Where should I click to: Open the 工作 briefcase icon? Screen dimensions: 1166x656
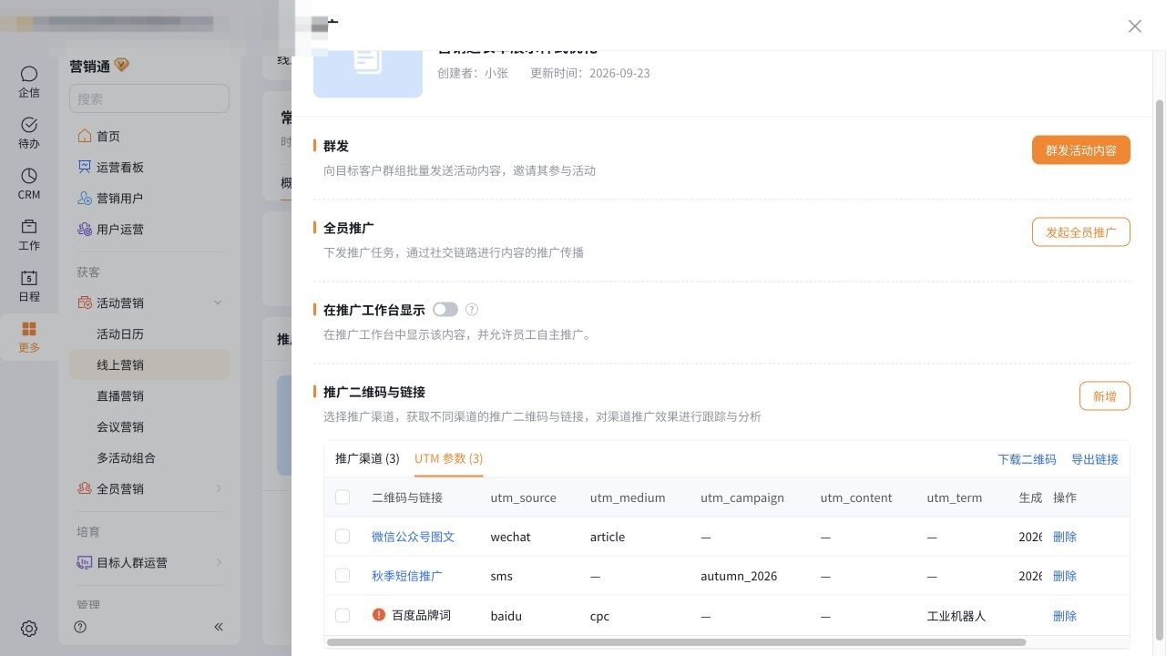pos(29,227)
